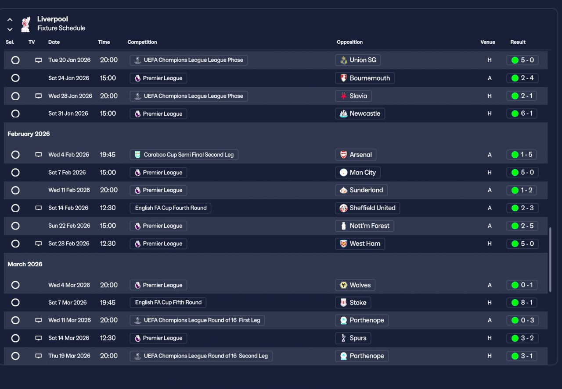
Task: Click the Liverpool club crest in the header
Action: [25, 24]
